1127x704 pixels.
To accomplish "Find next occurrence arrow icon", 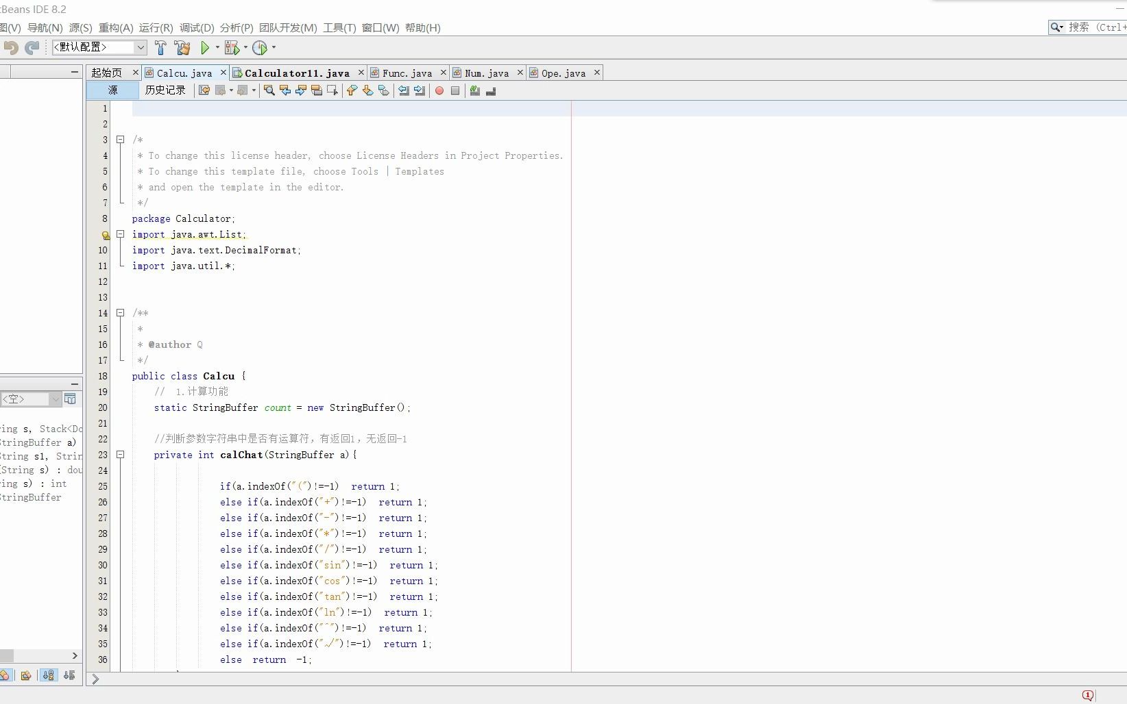I will click(301, 90).
